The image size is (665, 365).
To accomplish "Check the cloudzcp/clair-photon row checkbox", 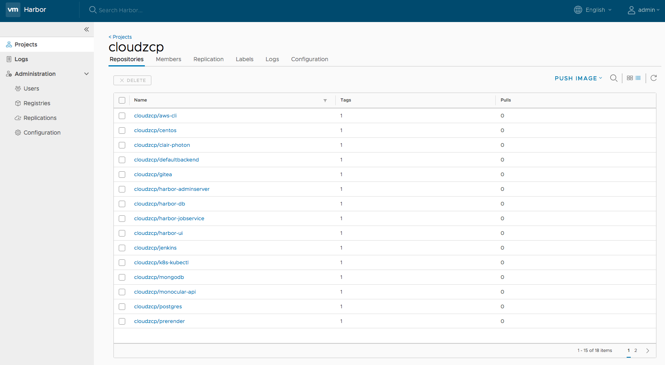I will tap(122, 145).
